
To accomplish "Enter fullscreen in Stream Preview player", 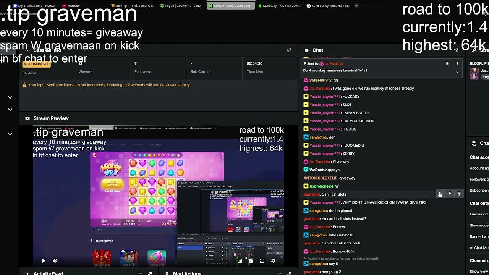I will point(262,261).
